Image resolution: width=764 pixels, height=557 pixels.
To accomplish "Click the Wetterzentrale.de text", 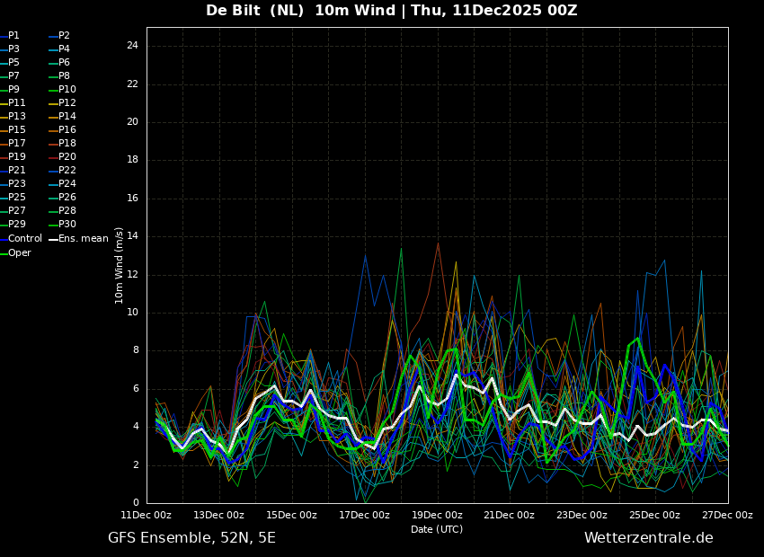I will 649,538.
